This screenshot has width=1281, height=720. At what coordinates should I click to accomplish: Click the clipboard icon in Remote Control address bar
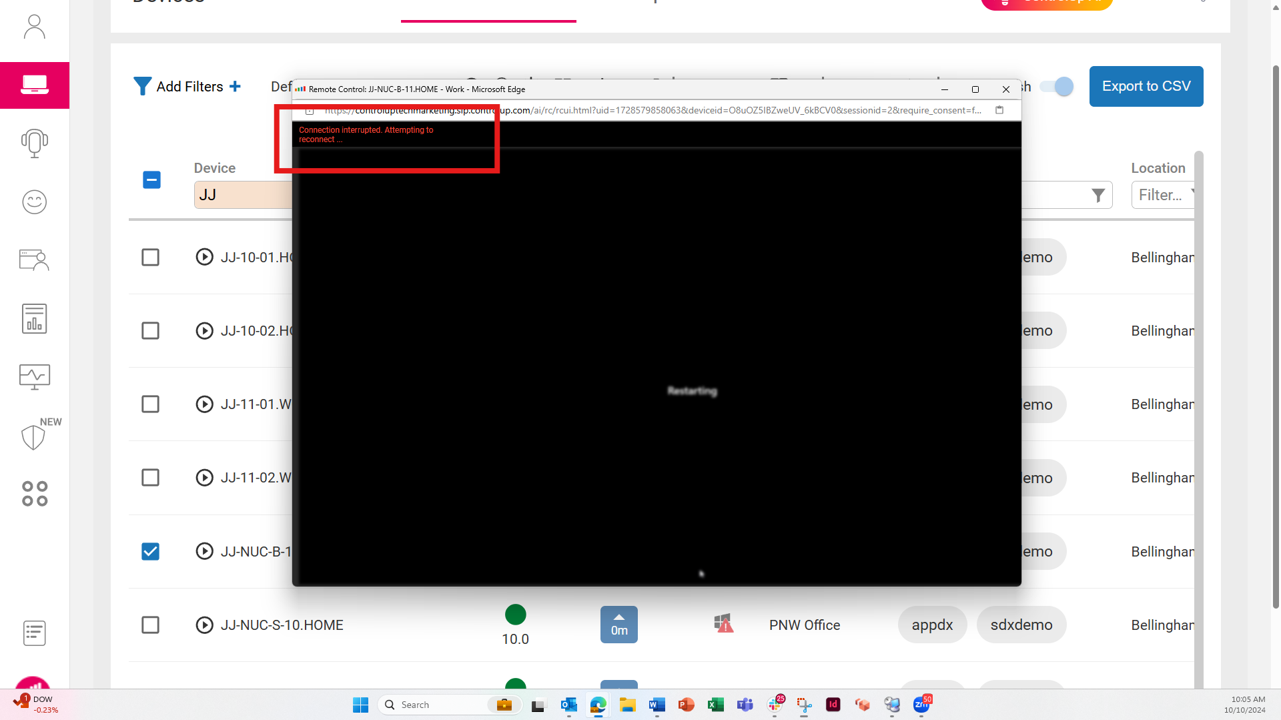(x=999, y=110)
